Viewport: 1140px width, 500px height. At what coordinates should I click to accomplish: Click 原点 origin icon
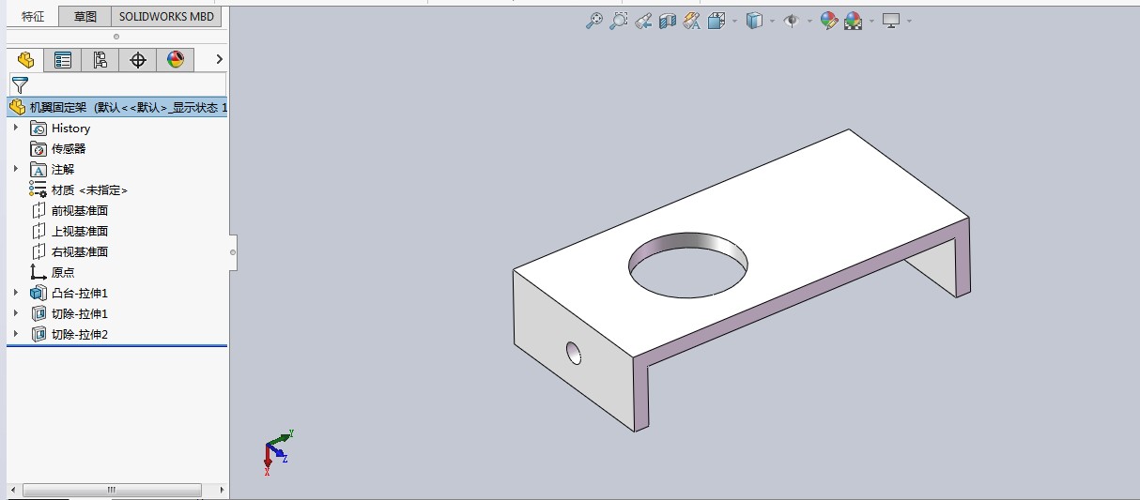(x=39, y=272)
